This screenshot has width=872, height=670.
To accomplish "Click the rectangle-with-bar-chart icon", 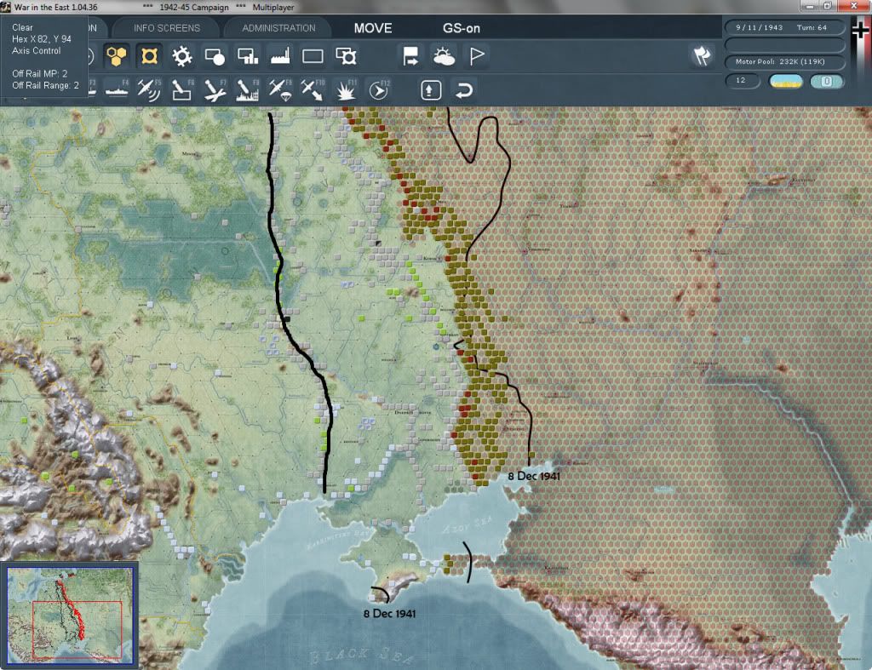I will (x=248, y=56).
